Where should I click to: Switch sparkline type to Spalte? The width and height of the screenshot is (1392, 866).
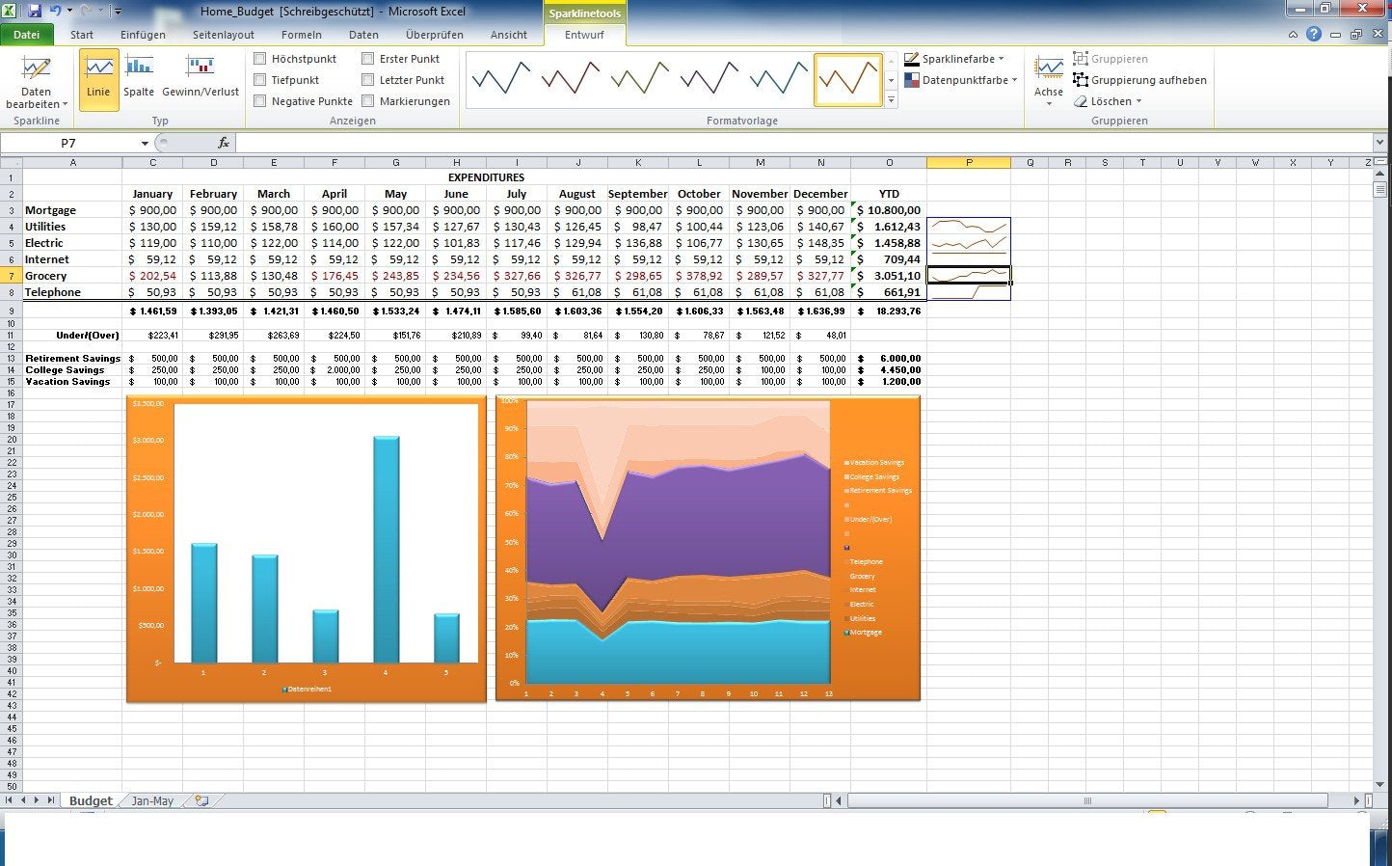(139, 79)
